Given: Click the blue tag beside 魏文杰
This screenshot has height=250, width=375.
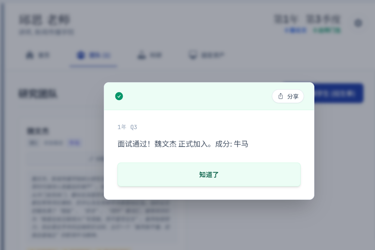Looking at the screenshot, I should [x=74, y=143].
